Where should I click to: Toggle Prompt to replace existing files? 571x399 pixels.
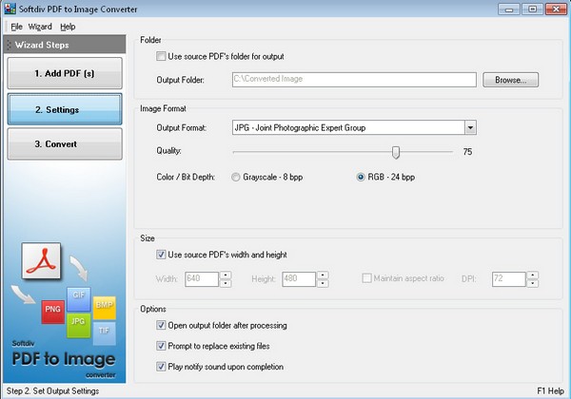pos(161,346)
